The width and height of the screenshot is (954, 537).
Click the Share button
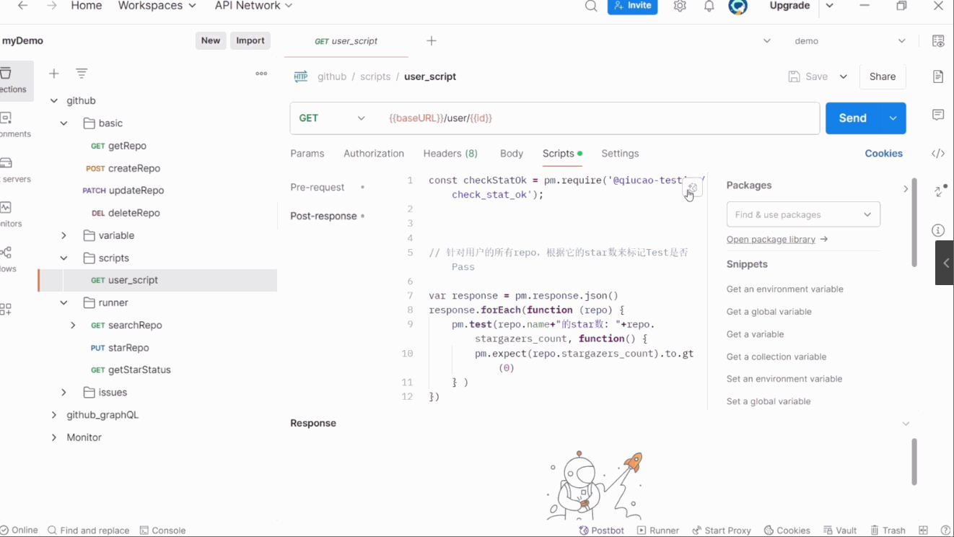[883, 77]
